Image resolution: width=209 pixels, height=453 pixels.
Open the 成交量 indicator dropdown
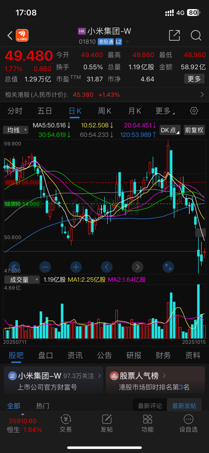pyautogui.click(x=22, y=280)
